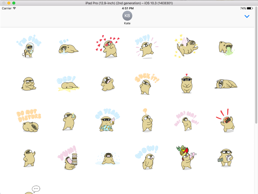Collapse sticker browser with blue chevron
The image size is (258, 194).
tap(247, 16)
